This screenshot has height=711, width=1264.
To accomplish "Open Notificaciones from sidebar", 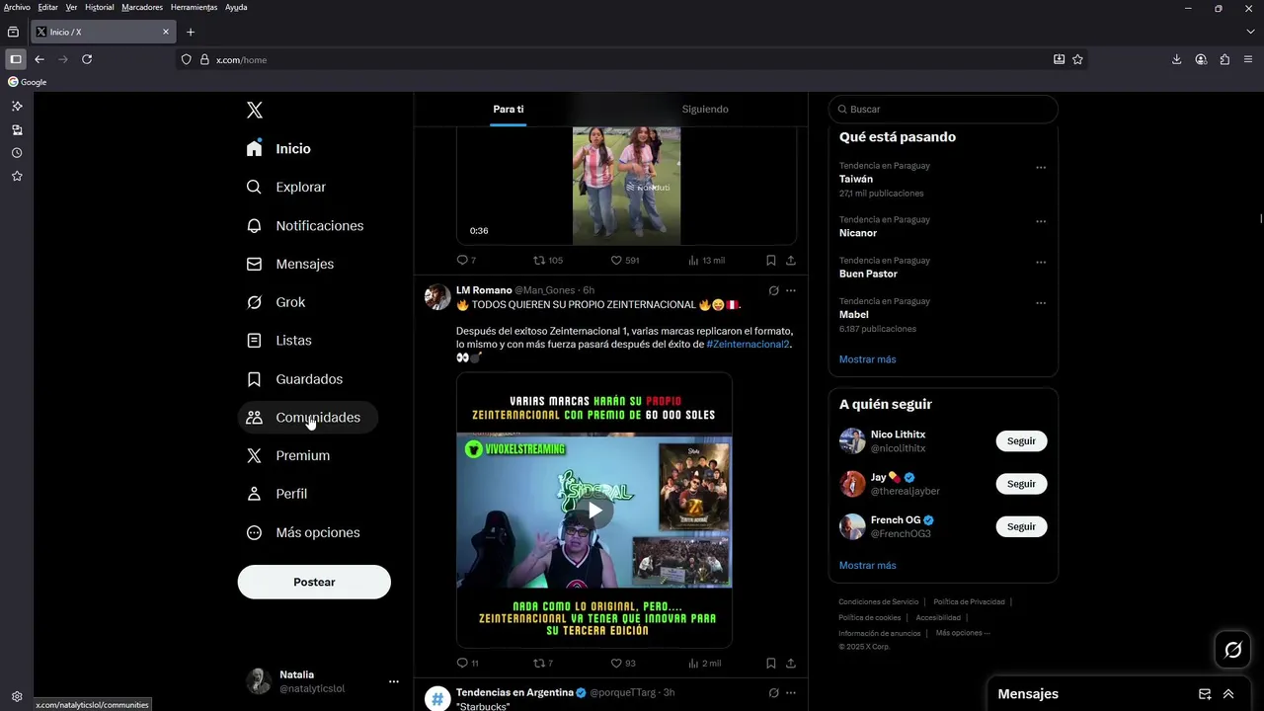I will (x=305, y=225).
